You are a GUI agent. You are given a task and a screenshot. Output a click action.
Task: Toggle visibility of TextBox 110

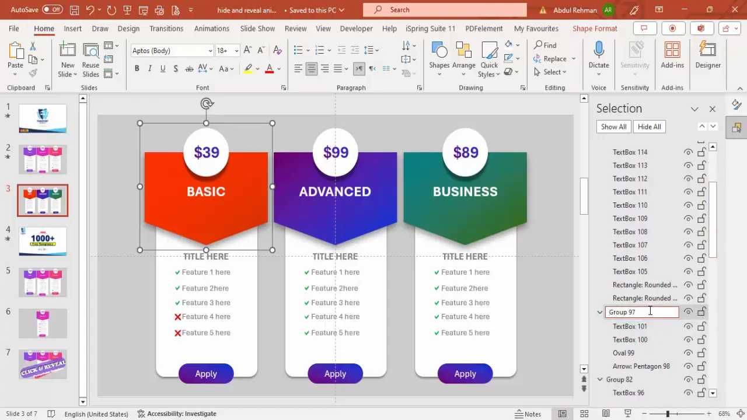point(689,205)
